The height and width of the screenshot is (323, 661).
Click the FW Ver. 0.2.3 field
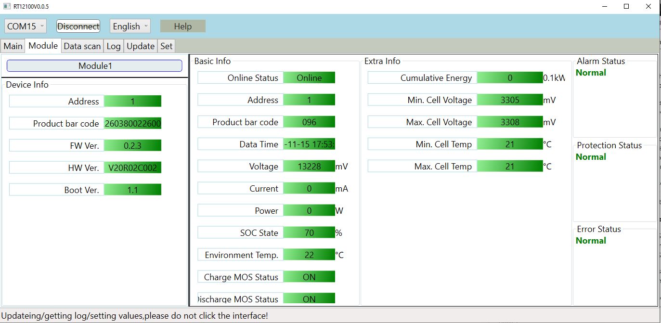pos(132,145)
